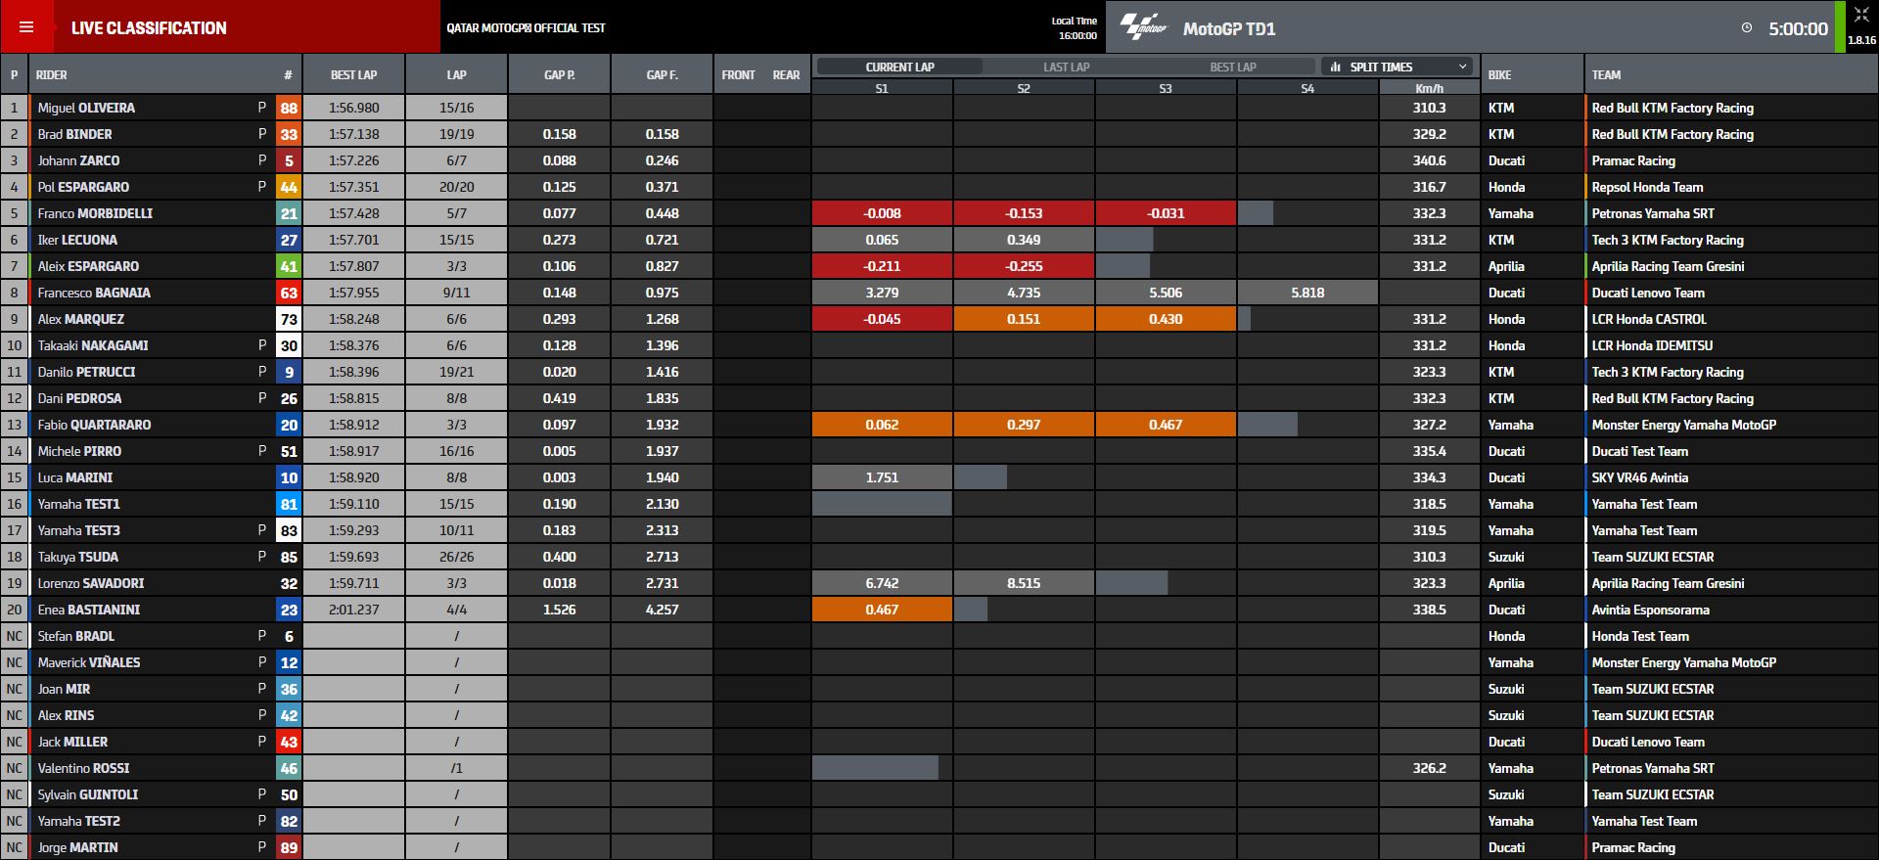Click the Rider column header

pos(52,74)
